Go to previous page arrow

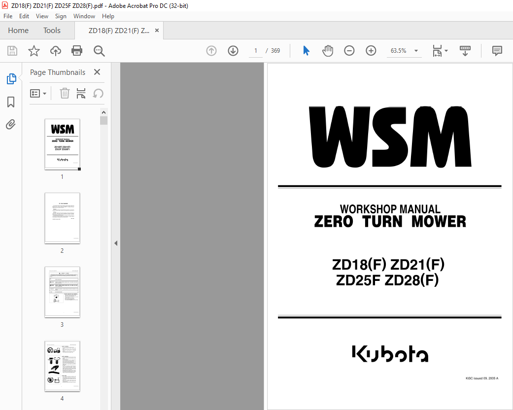tap(211, 51)
